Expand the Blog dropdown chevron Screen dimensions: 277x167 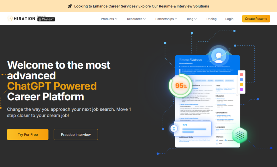click(x=196, y=19)
